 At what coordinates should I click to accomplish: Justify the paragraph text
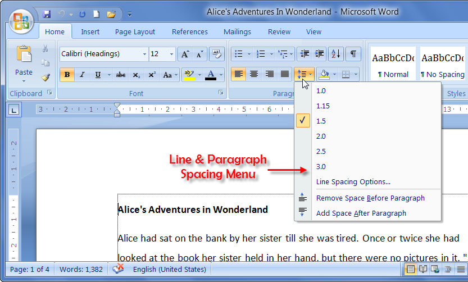285,74
